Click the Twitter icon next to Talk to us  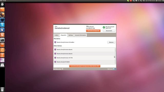[114, 69]
